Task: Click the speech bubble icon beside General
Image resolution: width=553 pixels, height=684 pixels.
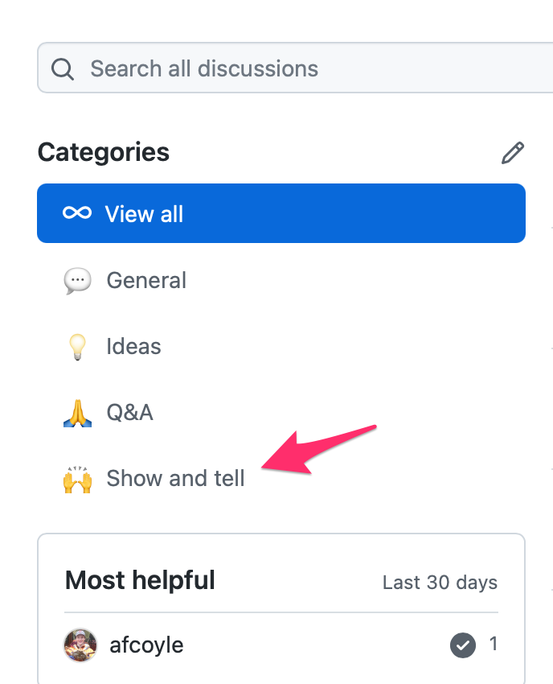Action: pyautogui.click(x=78, y=281)
